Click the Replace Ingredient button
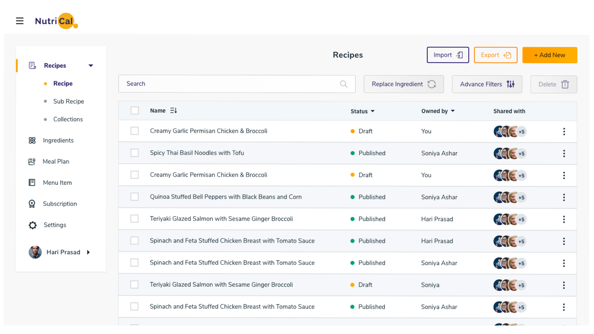 [x=403, y=84]
